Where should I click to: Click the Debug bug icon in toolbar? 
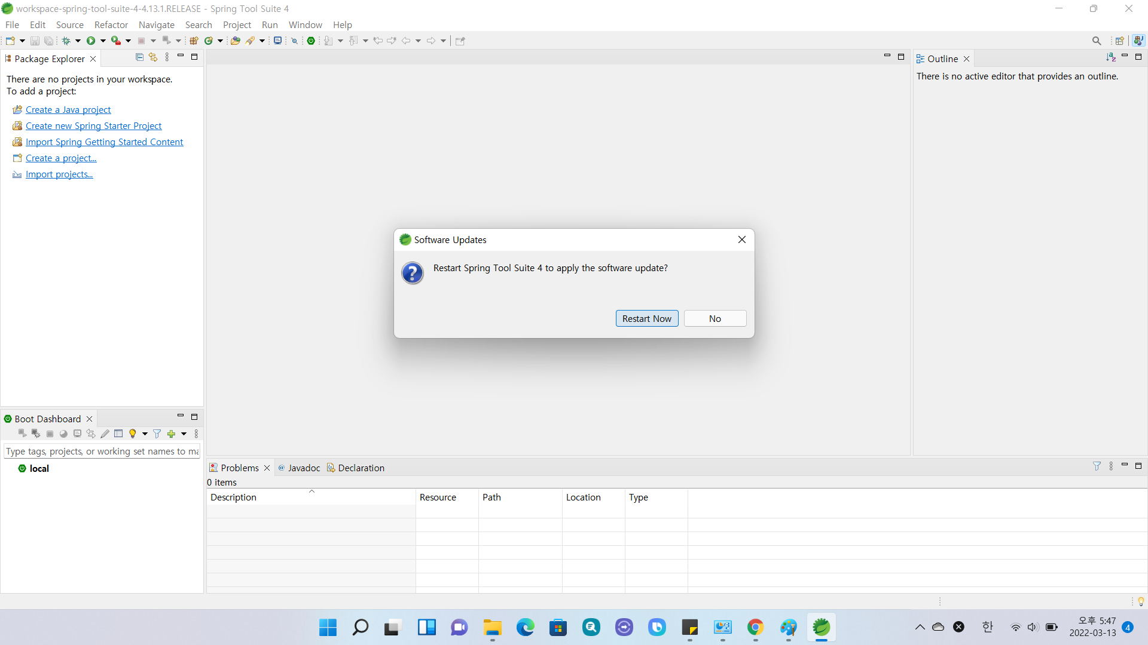pyautogui.click(x=66, y=41)
